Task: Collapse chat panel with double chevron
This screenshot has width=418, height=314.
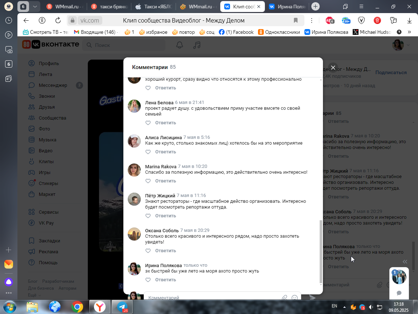Action: pos(405,262)
